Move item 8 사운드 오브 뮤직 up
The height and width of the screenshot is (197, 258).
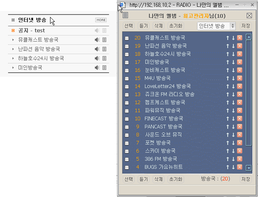click(x=228, y=135)
